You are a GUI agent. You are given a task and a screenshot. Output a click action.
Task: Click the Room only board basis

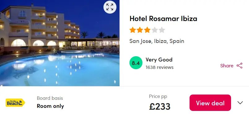[50, 106]
